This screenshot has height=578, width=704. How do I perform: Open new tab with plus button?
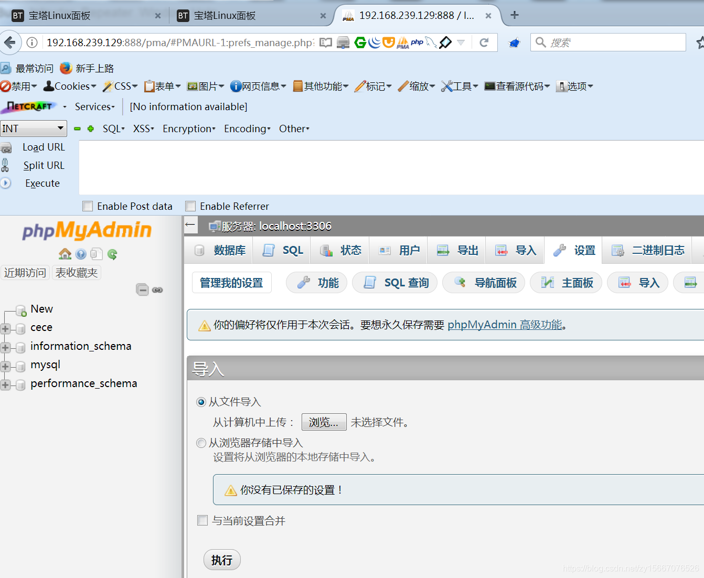click(x=515, y=15)
